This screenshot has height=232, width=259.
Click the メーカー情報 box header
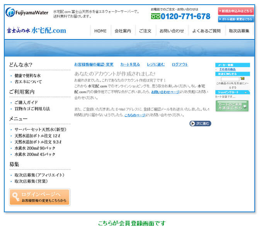(x=233, y=65)
